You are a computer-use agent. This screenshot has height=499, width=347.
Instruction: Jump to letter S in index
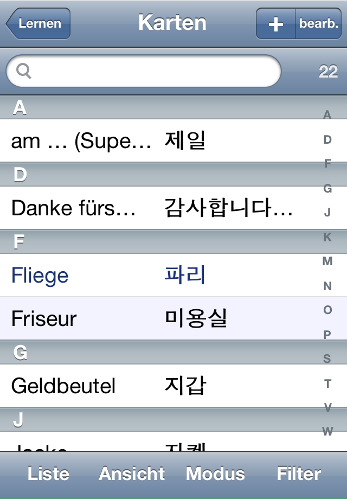coord(327,359)
